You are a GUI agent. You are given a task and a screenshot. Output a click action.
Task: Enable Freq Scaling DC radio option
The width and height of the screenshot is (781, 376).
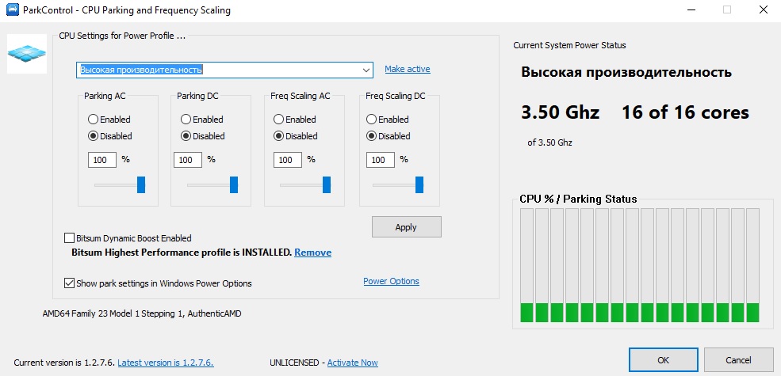(388, 120)
